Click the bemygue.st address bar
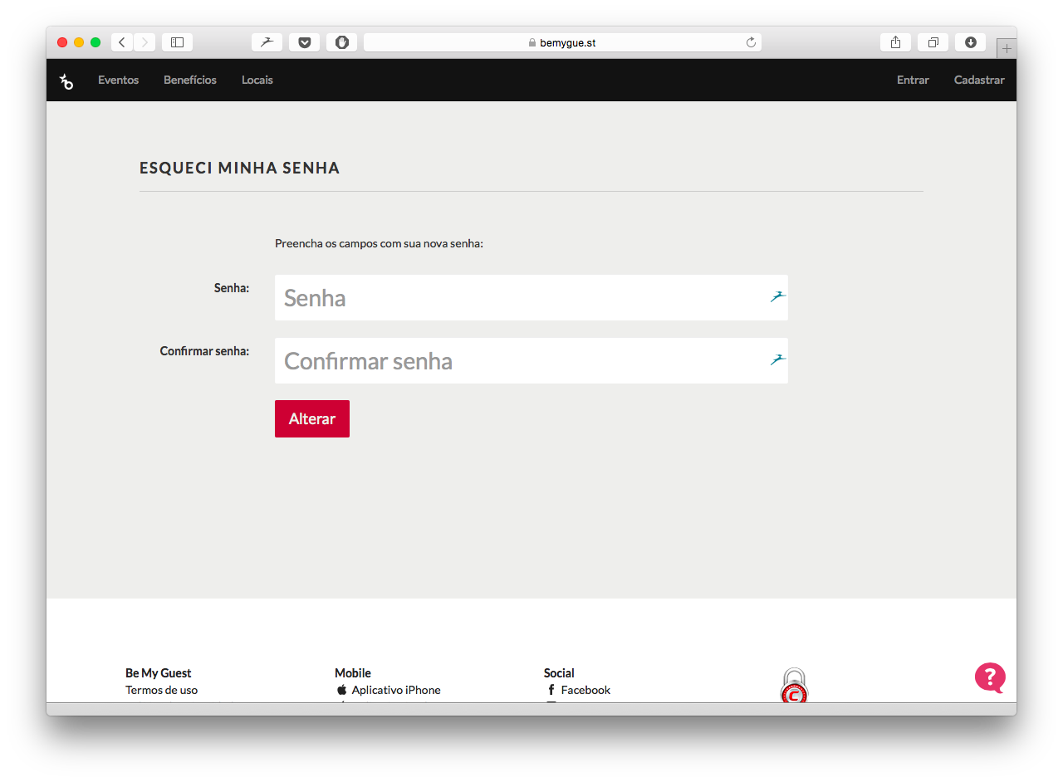The image size is (1063, 782). tap(562, 42)
